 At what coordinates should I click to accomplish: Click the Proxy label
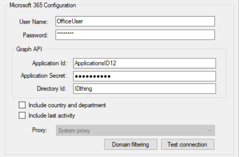click(40, 130)
